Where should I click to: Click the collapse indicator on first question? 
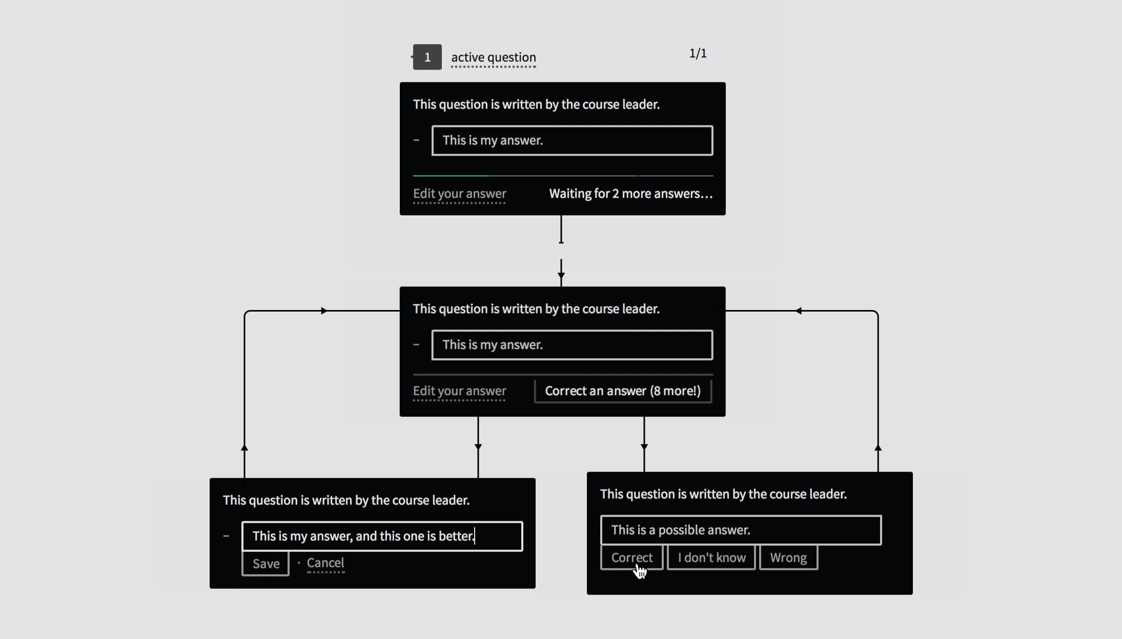point(416,140)
